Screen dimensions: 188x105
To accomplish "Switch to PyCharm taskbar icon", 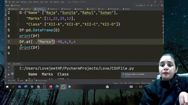I will 63,87.
